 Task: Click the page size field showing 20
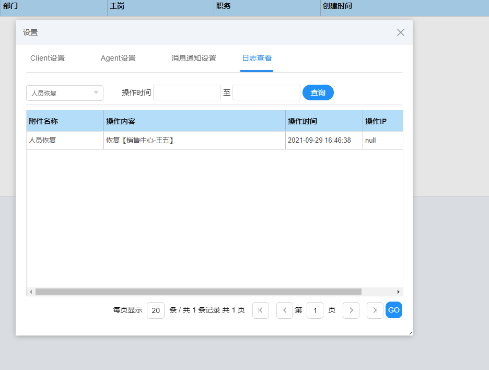[x=156, y=310]
